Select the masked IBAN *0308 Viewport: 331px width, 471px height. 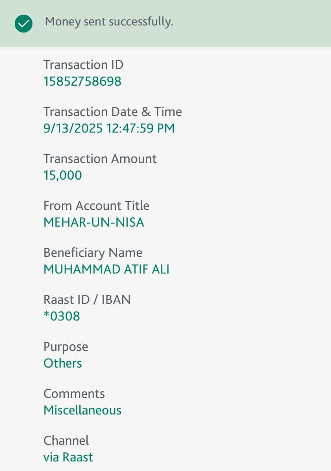click(62, 316)
